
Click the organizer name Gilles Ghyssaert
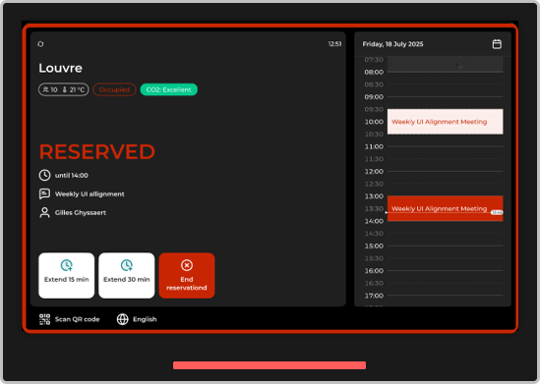(x=81, y=213)
